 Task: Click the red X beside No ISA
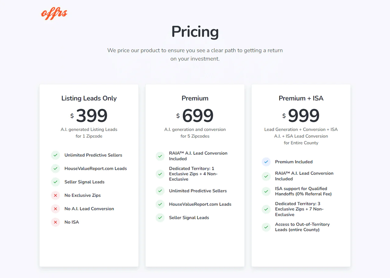pyautogui.click(x=55, y=222)
